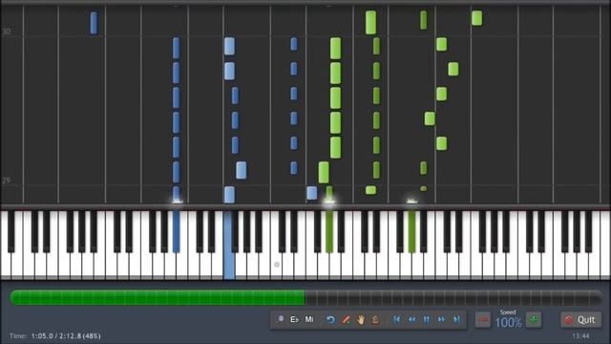The image size is (611, 344).
Task: Click the white key with gray dot
Action: tap(277, 265)
